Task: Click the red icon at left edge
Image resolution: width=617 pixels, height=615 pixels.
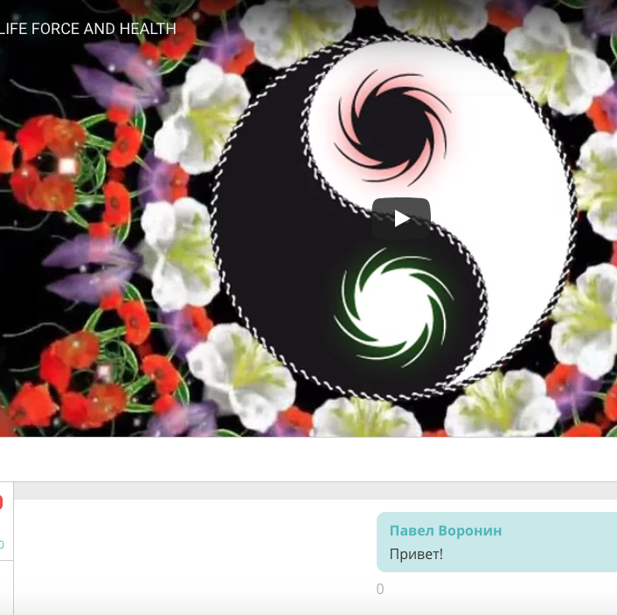Action: pos(1,502)
